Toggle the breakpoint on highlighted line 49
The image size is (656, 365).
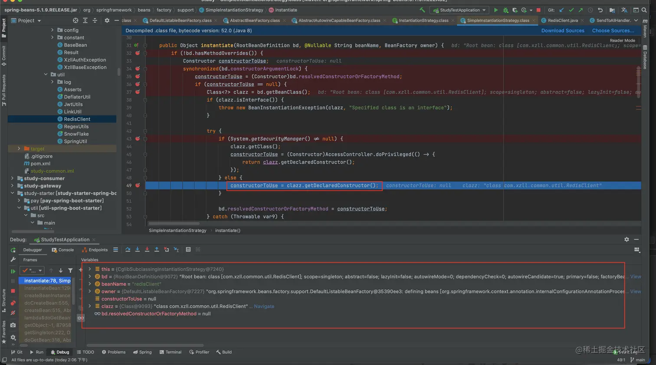(x=138, y=185)
